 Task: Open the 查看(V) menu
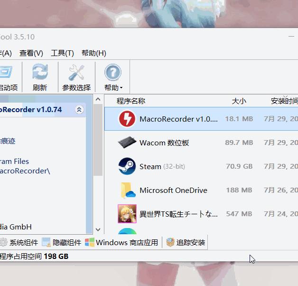click(x=31, y=53)
